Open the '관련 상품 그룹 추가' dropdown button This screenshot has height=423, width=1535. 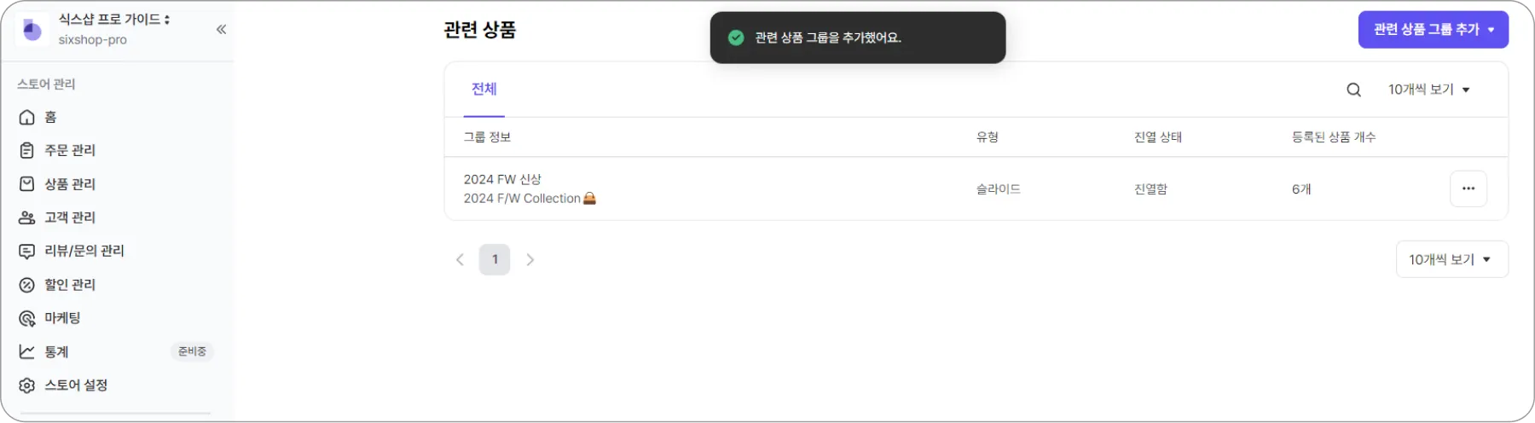click(x=1433, y=30)
